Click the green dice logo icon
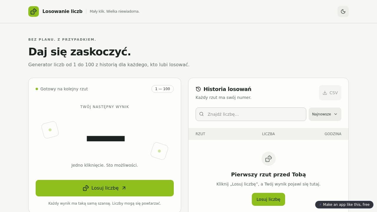377x212 pixels. click(x=34, y=11)
